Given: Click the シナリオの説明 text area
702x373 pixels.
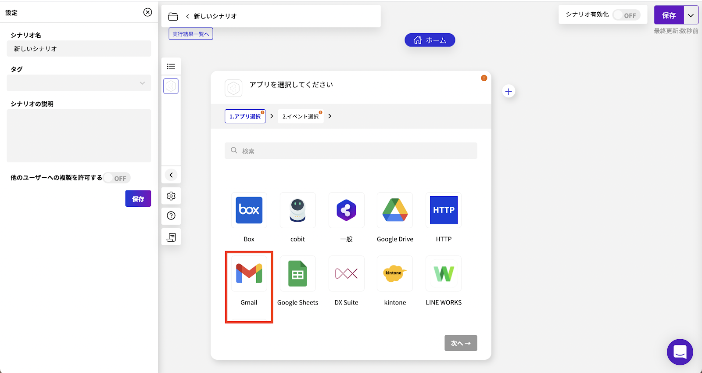Looking at the screenshot, I should [79, 136].
